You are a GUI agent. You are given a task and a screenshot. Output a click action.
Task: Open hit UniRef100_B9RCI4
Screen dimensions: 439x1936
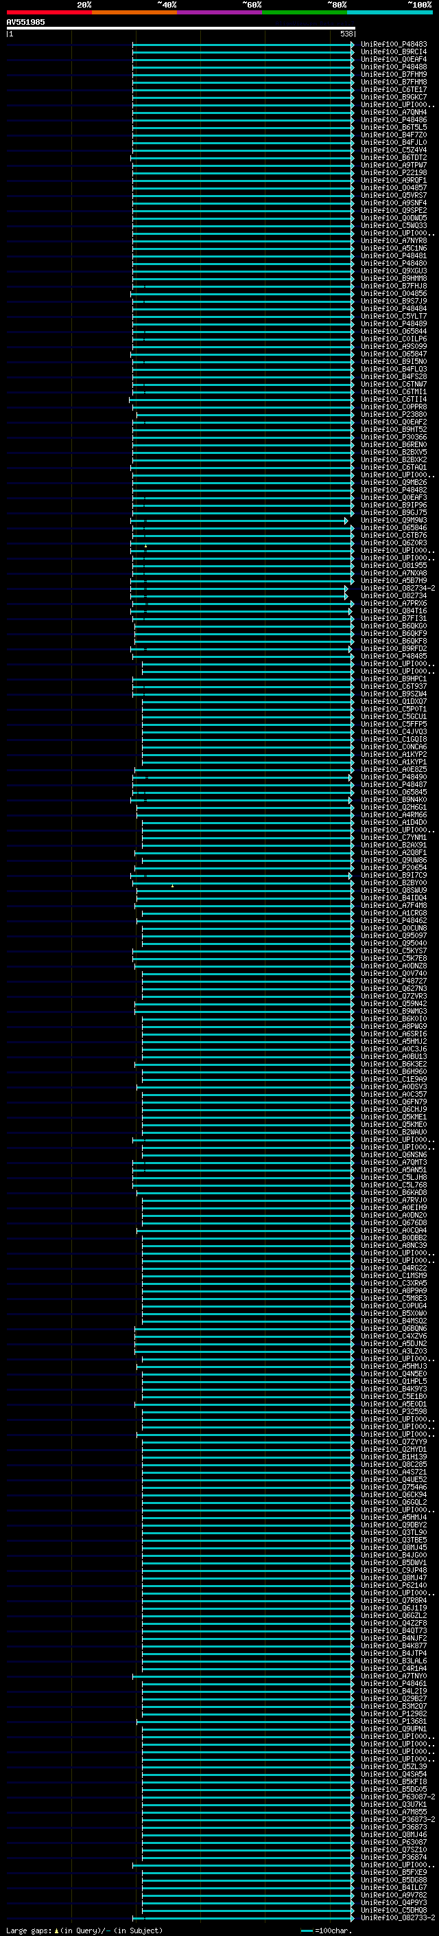point(394,52)
